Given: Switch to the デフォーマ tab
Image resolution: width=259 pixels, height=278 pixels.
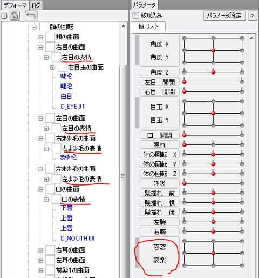Looking at the screenshot, I should [x=15, y=5].
